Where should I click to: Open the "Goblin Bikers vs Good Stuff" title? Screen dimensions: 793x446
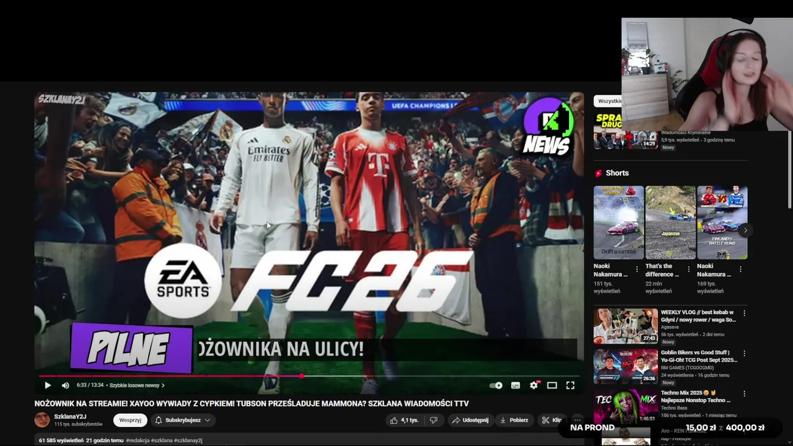[x=699, y=356]
